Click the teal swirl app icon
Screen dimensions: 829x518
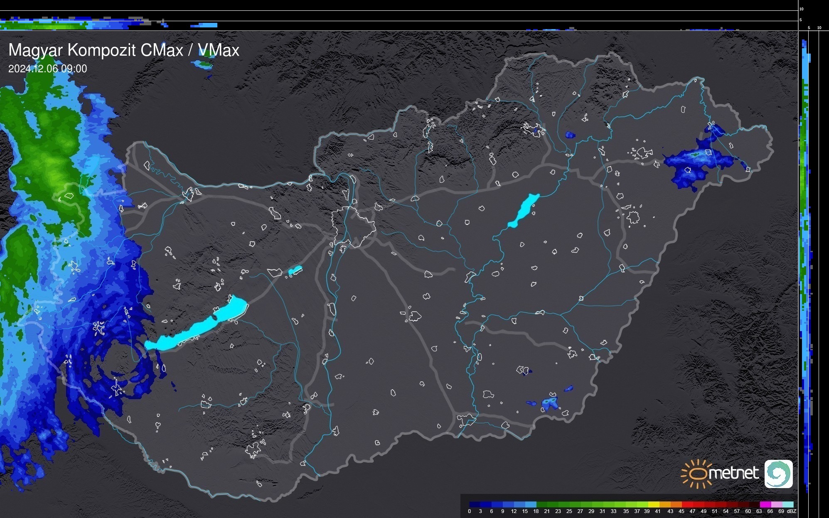click(x=779, y=474)
